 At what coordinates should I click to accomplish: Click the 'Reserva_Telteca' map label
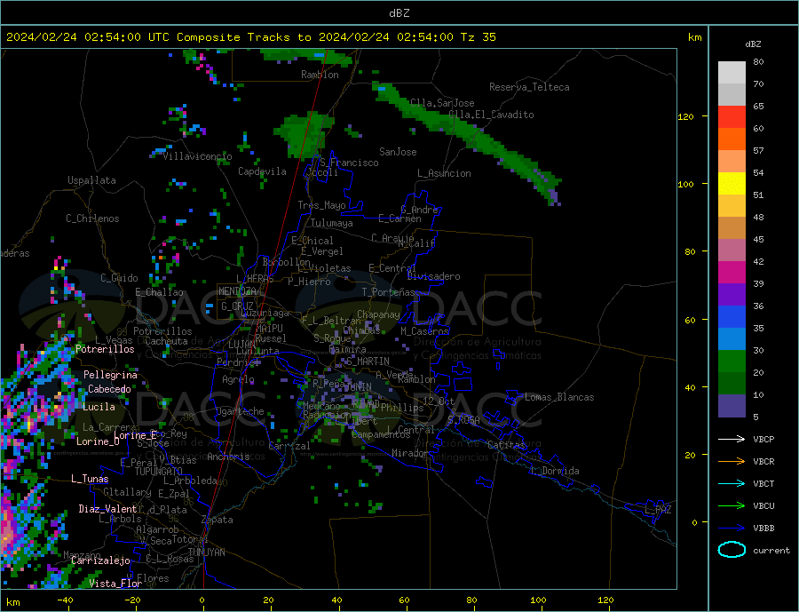point(529,87)
